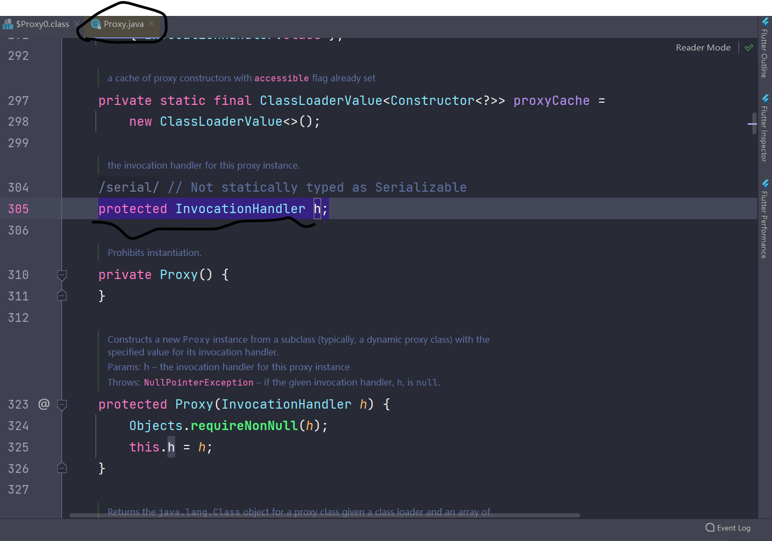The image size is (772, 541).
Task: Click the Serializable comment on line 304
Action: pos(317,187)
